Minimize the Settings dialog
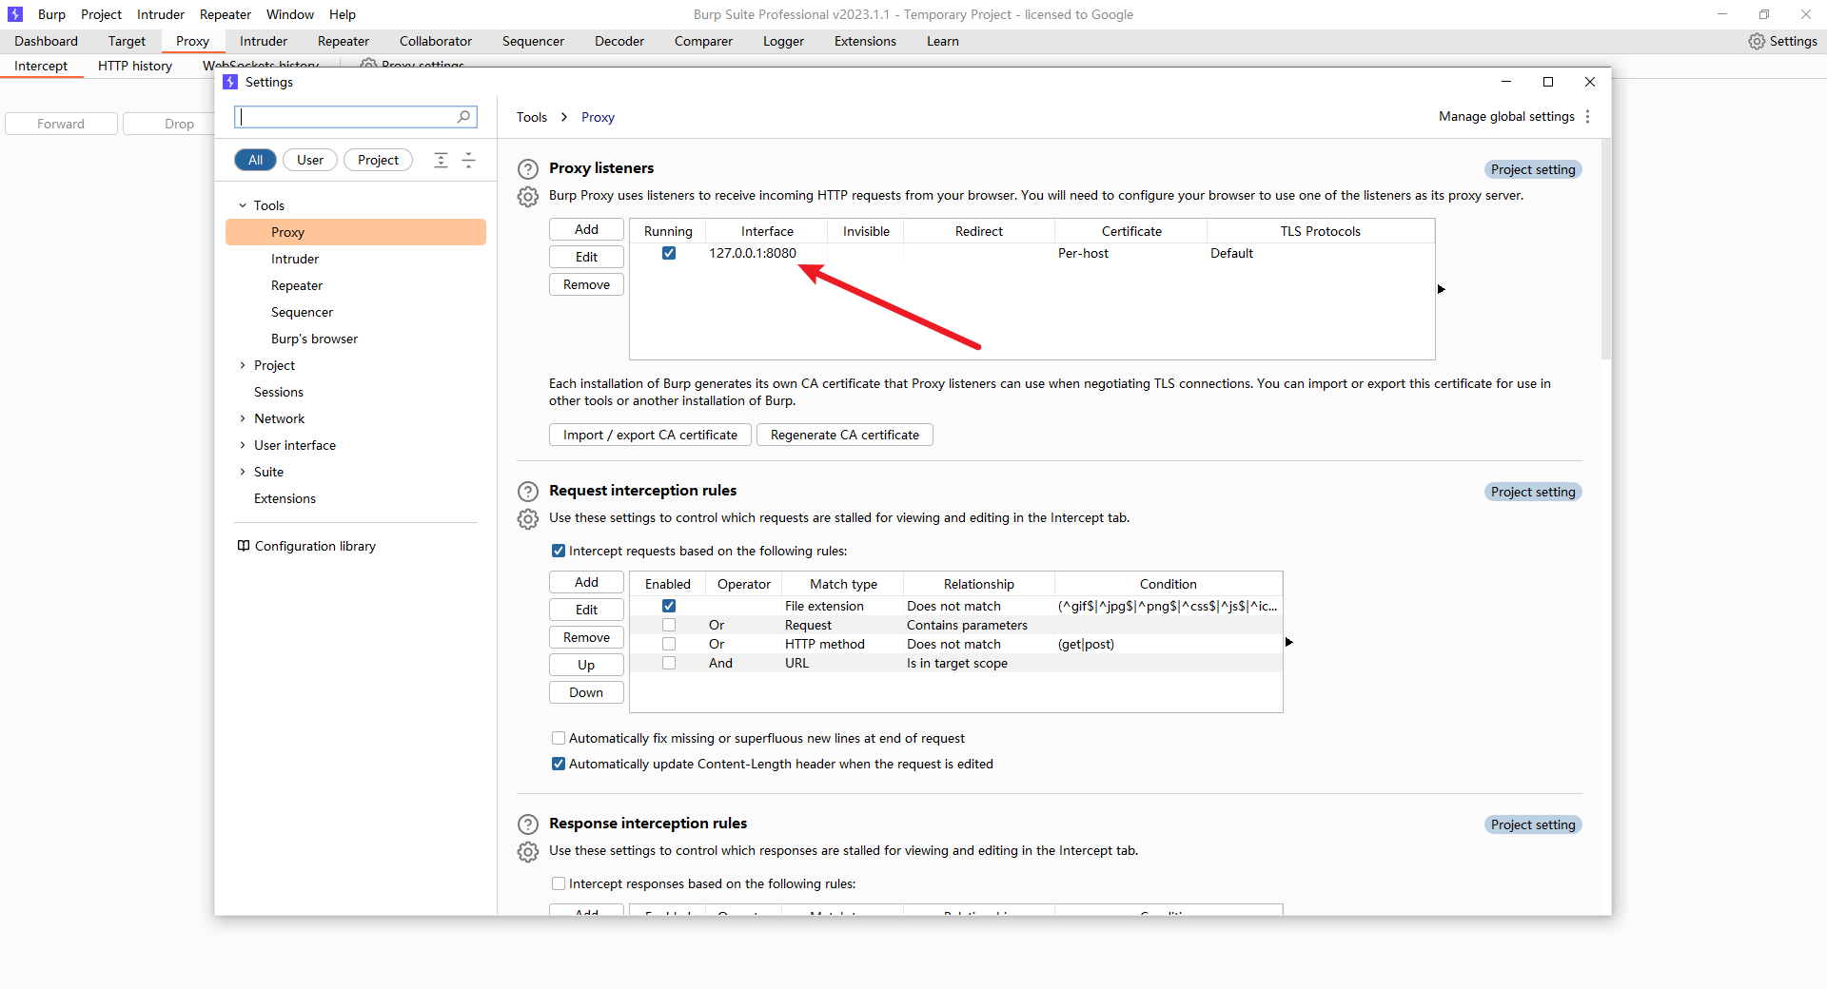 1506,82
